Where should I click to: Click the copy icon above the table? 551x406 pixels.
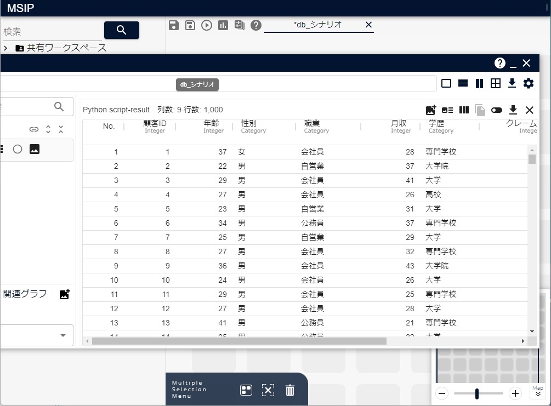point(480,110)
